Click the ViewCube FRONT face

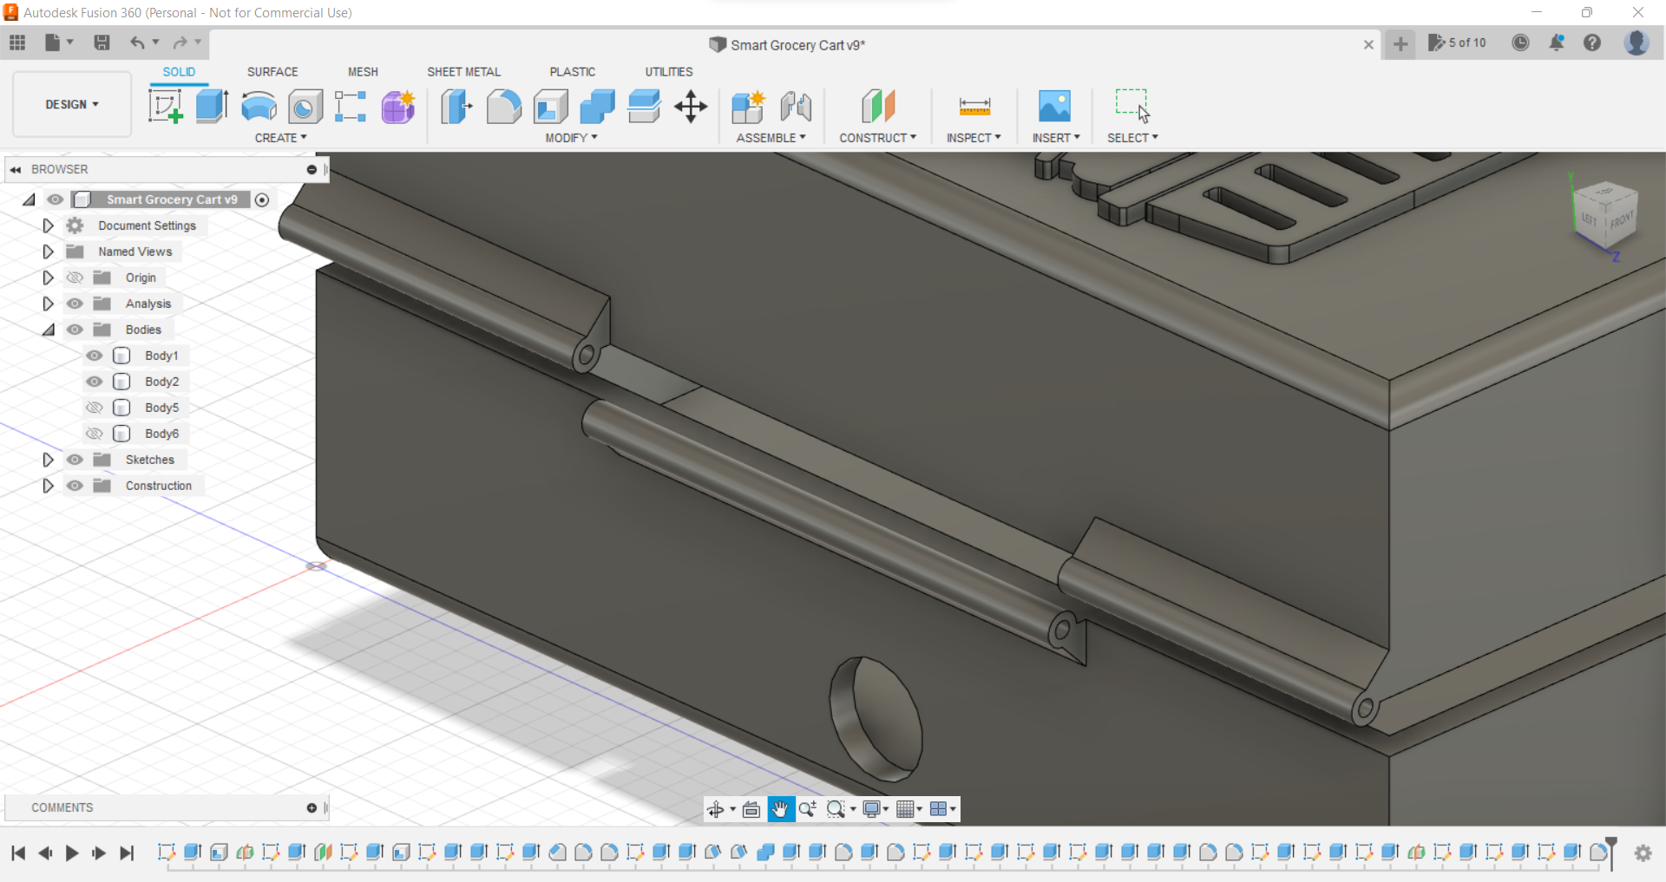[1621, 220]
